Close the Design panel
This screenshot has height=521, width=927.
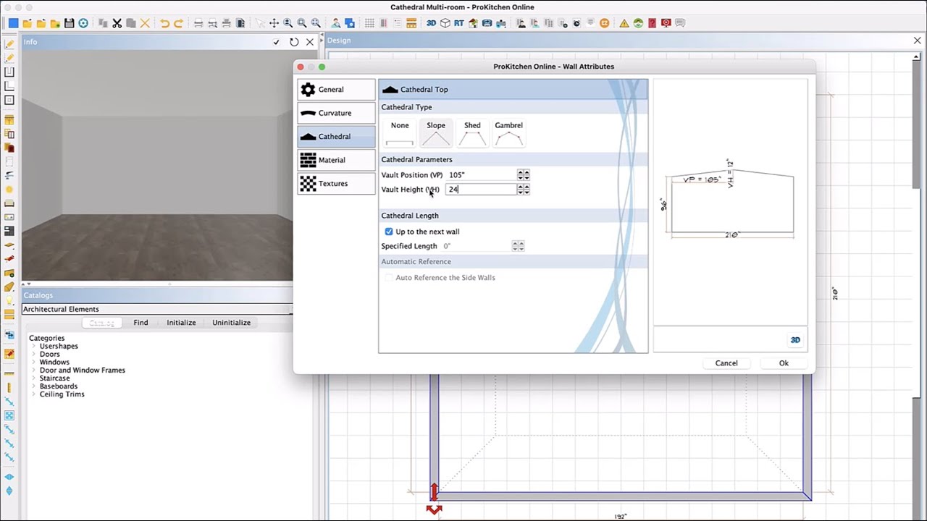[917, 41]
